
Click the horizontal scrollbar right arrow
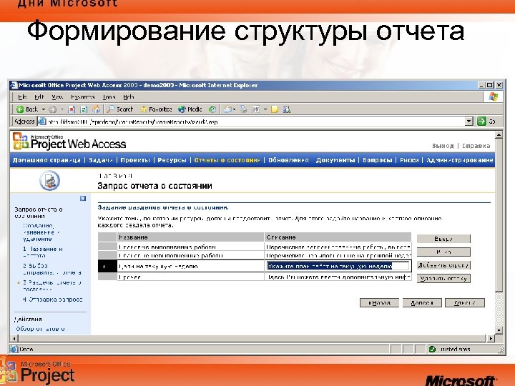(x=491, y=338)
